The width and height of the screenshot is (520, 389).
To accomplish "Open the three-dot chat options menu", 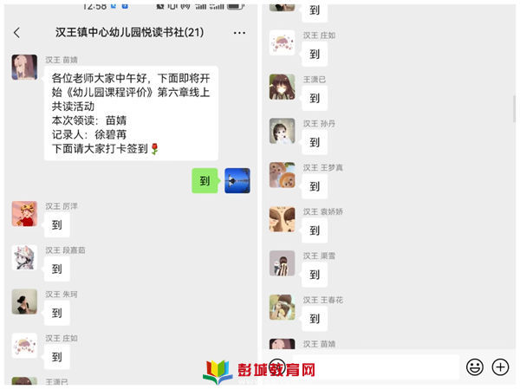I will point(239,33).
